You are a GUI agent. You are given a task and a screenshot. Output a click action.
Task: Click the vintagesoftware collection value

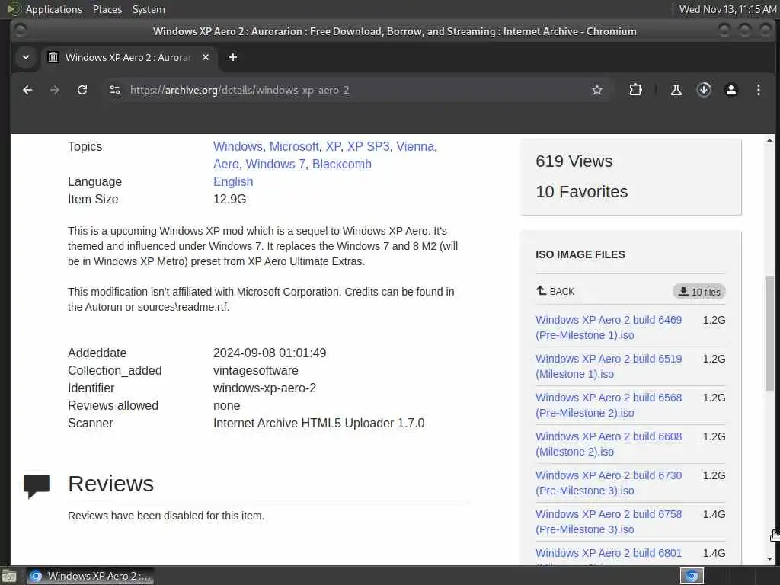(x=256, y=371)
